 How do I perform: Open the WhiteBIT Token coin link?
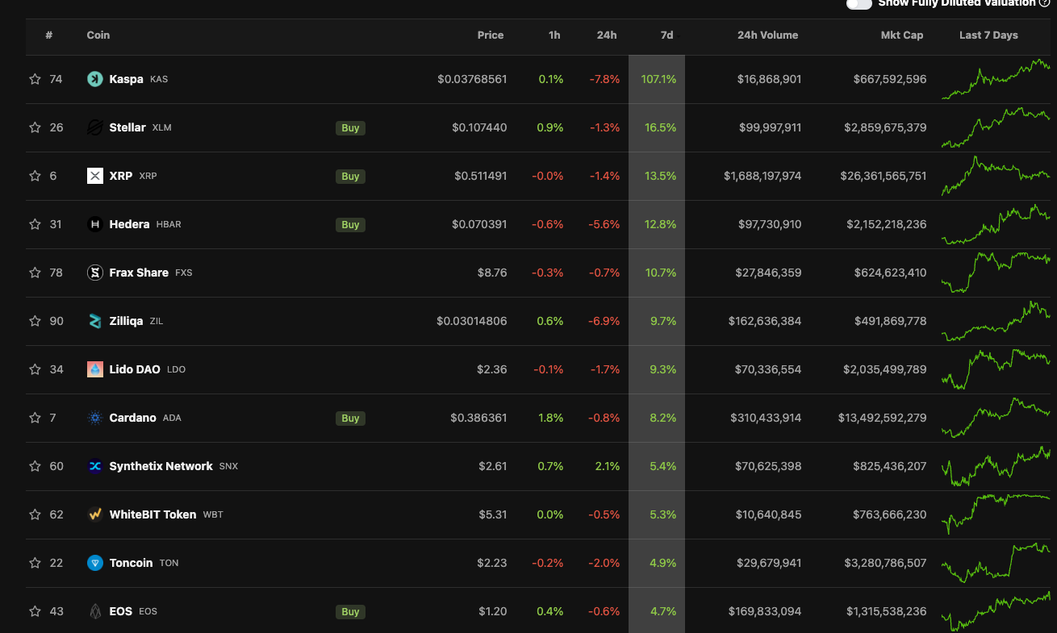coord(152,514)
